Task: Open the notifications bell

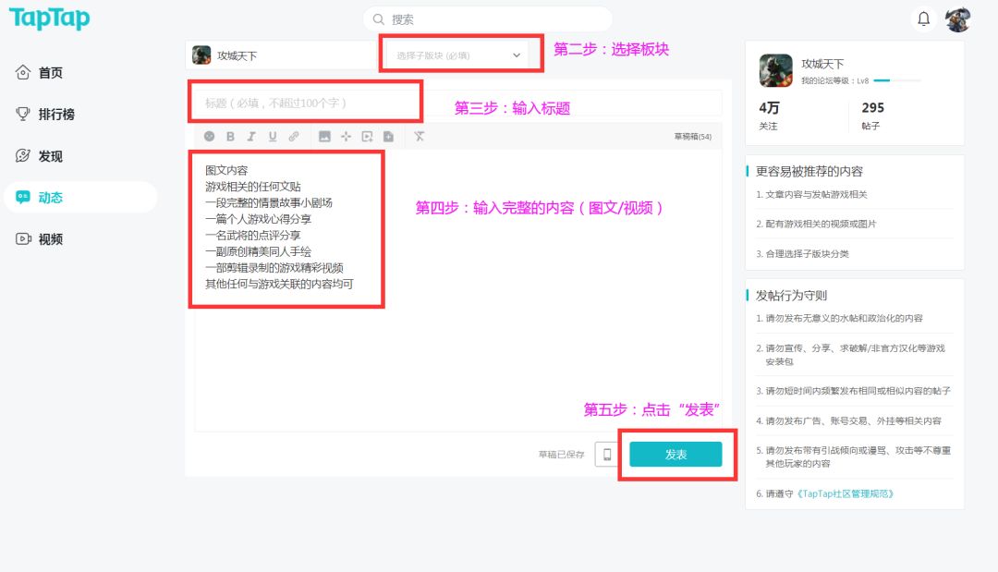Action: [923, 19]
